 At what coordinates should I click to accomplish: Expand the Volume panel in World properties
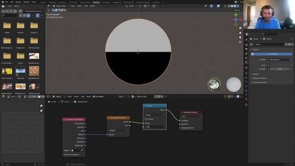[256, 74]
